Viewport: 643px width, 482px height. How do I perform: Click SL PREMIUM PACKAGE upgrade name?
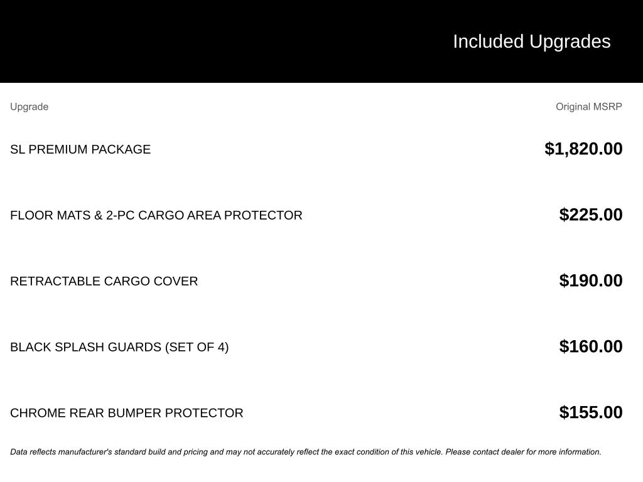80,149
